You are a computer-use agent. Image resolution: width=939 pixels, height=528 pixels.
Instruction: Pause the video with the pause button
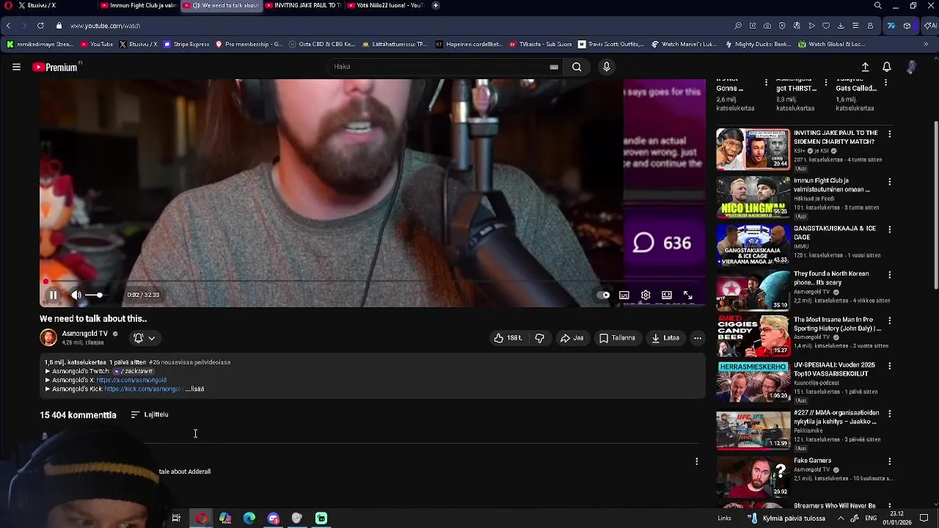[53, 295]
